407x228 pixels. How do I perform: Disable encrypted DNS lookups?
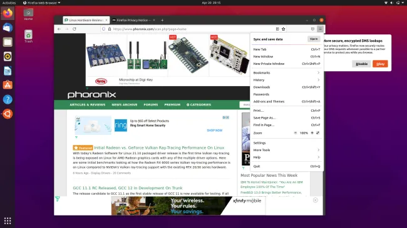pos(361,64)
